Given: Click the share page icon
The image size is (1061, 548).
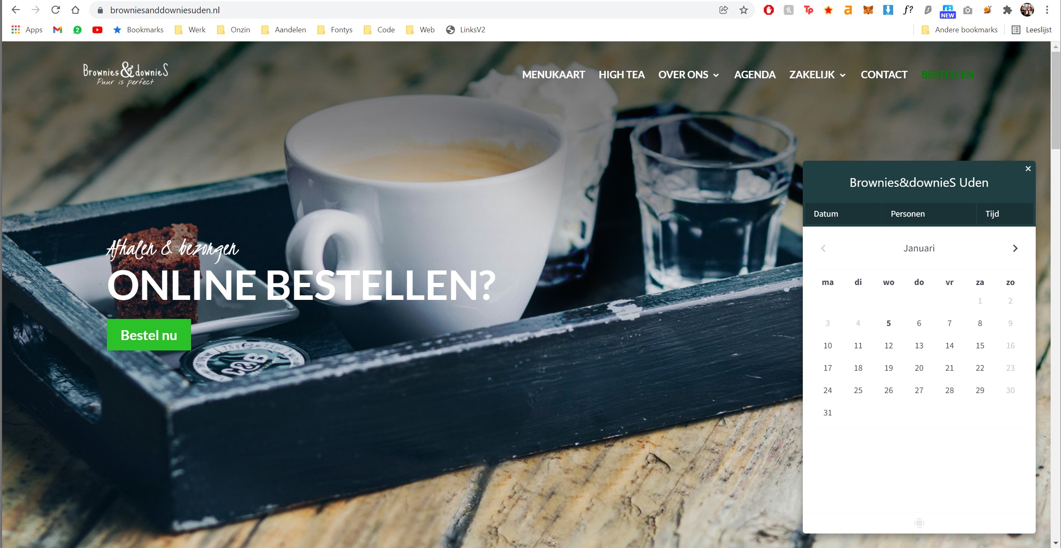Looking at the screenshot, I should pyautogui.click(x=724, y=10).
